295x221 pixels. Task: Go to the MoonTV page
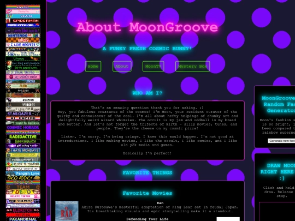(x=153, y=67)
